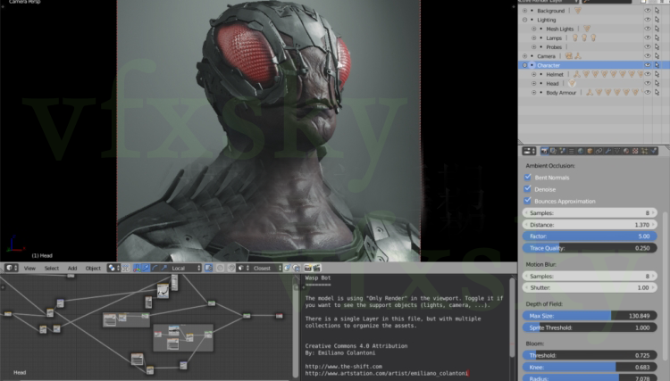Enable the 3D manipulator widget icon
Viewport: 670px width, 381px height.
137,268
